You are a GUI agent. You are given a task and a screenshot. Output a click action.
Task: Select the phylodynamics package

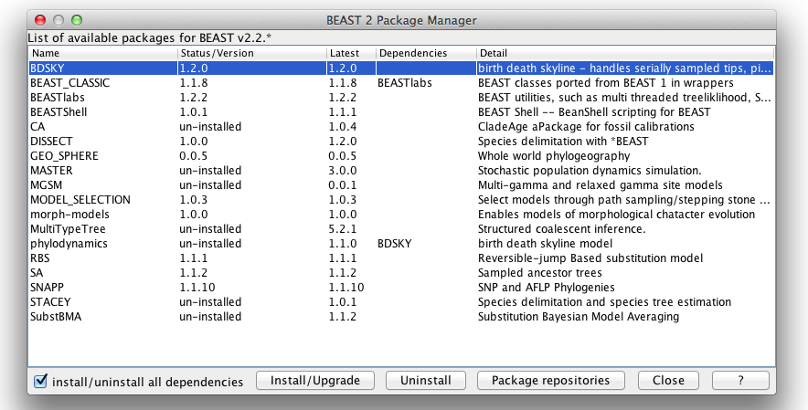pyautogui.click(x=69, y=244)
